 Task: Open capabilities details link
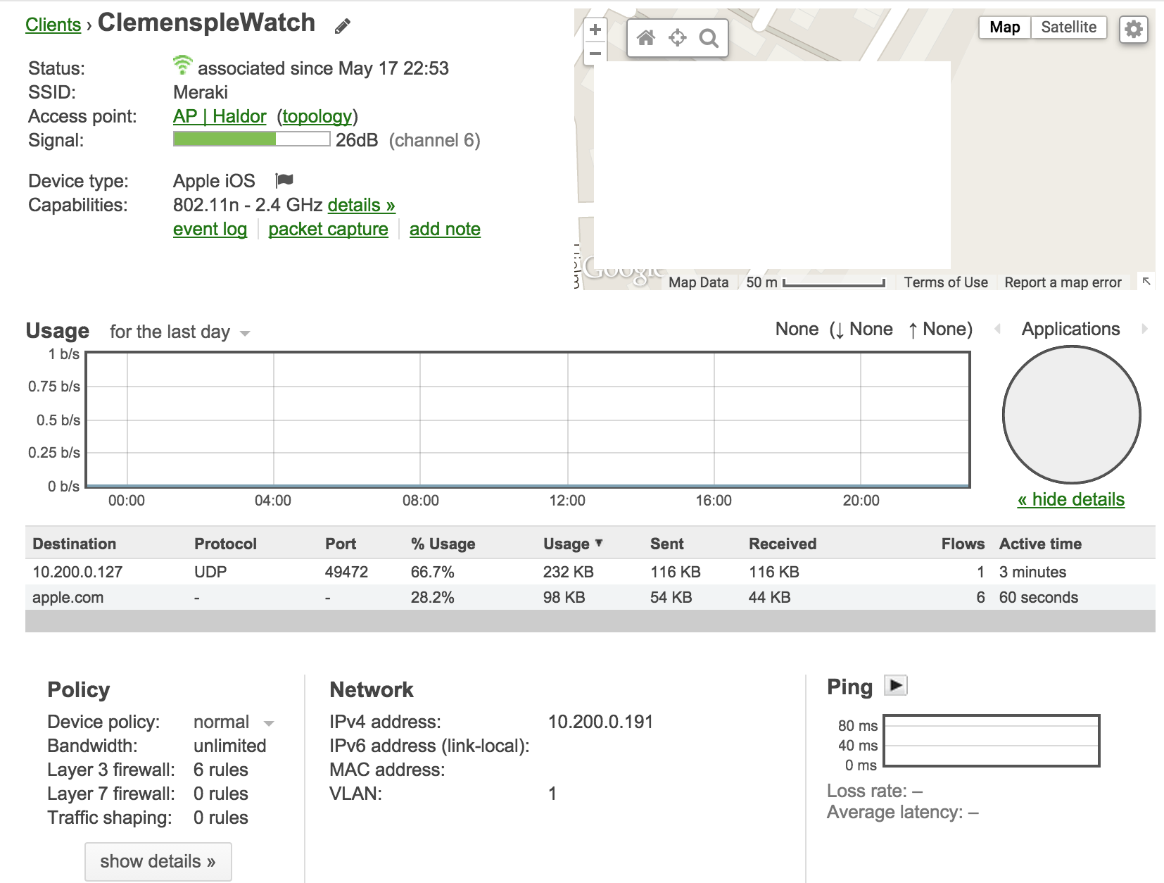[x=361, y=205]
